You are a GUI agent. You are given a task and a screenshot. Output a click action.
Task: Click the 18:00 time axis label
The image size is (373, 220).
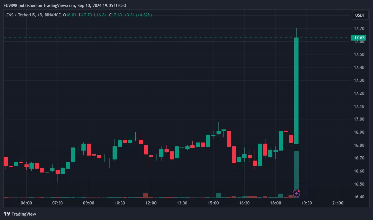pyautogui.click(x=275, y=203)
